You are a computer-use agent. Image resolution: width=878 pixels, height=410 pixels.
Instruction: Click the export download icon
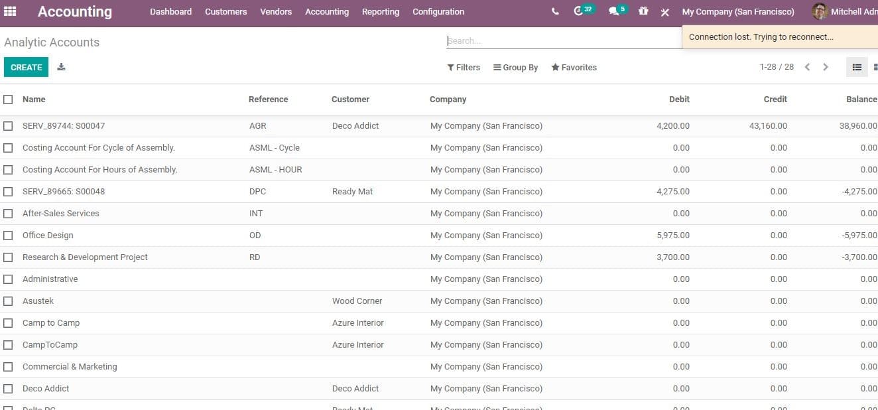point(61,67)
